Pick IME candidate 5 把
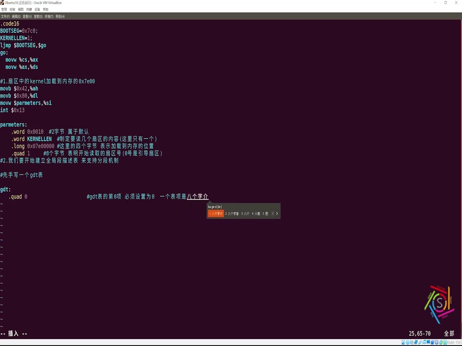 click(265, 214)
